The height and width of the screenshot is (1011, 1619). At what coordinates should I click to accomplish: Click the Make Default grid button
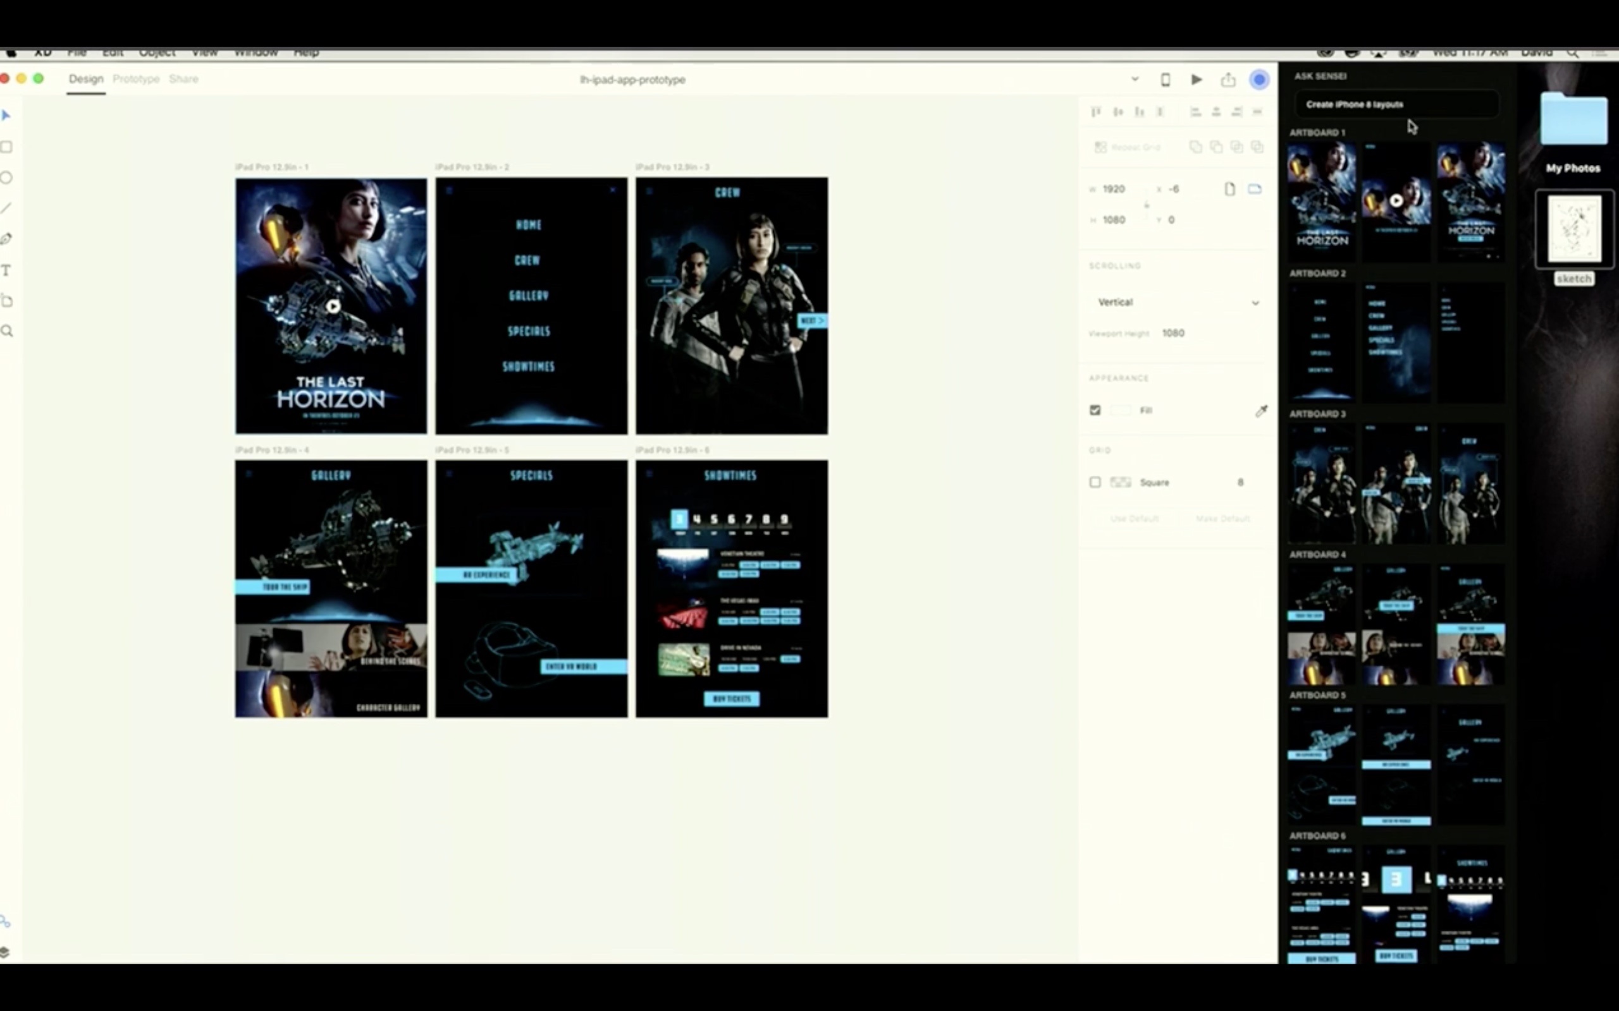(1222, 519)
